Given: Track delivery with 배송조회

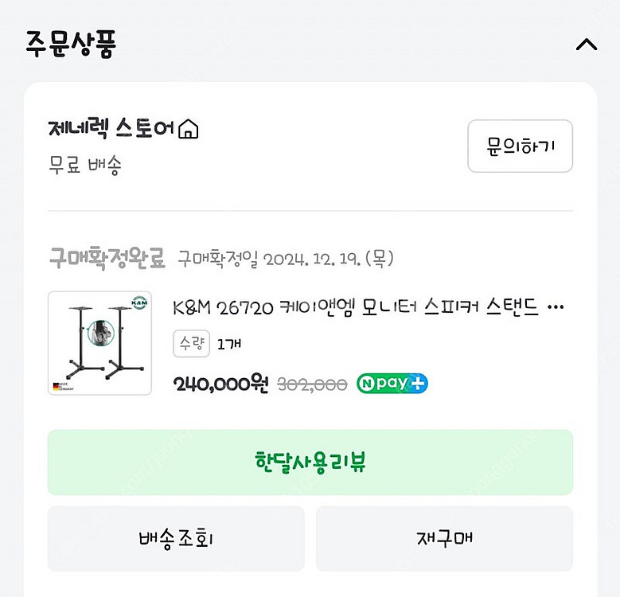Looking at the screenshot, I should 176,538.
